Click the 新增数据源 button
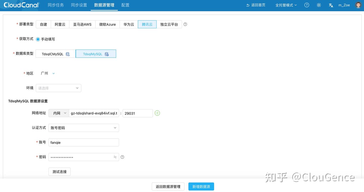This screenshot has width=364, height=192. pos(201,186)
